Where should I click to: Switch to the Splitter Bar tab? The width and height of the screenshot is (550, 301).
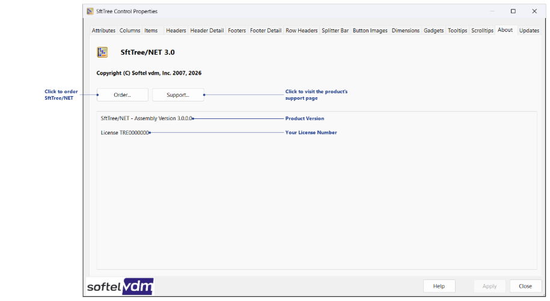[x=335, y=31]
